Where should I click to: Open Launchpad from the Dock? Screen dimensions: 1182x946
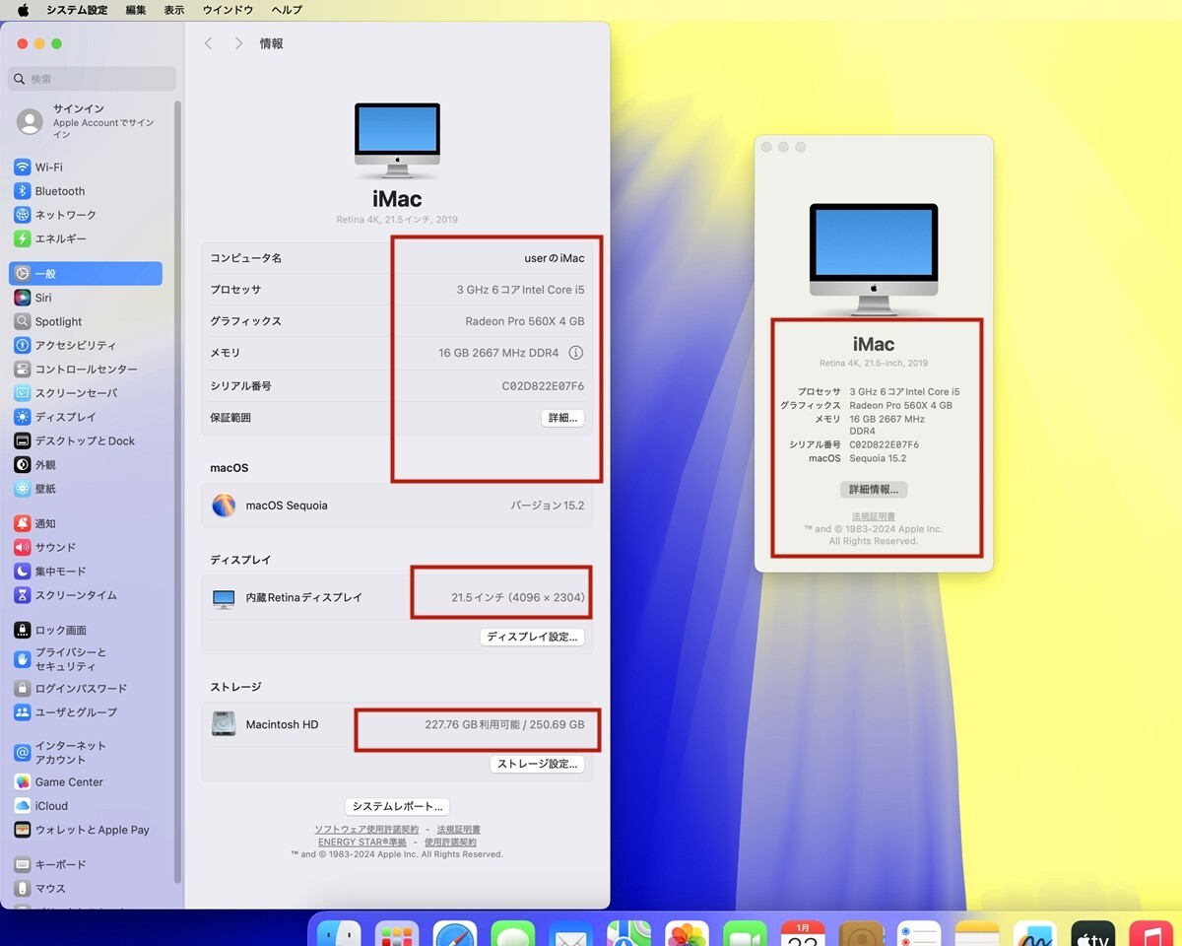397,936
